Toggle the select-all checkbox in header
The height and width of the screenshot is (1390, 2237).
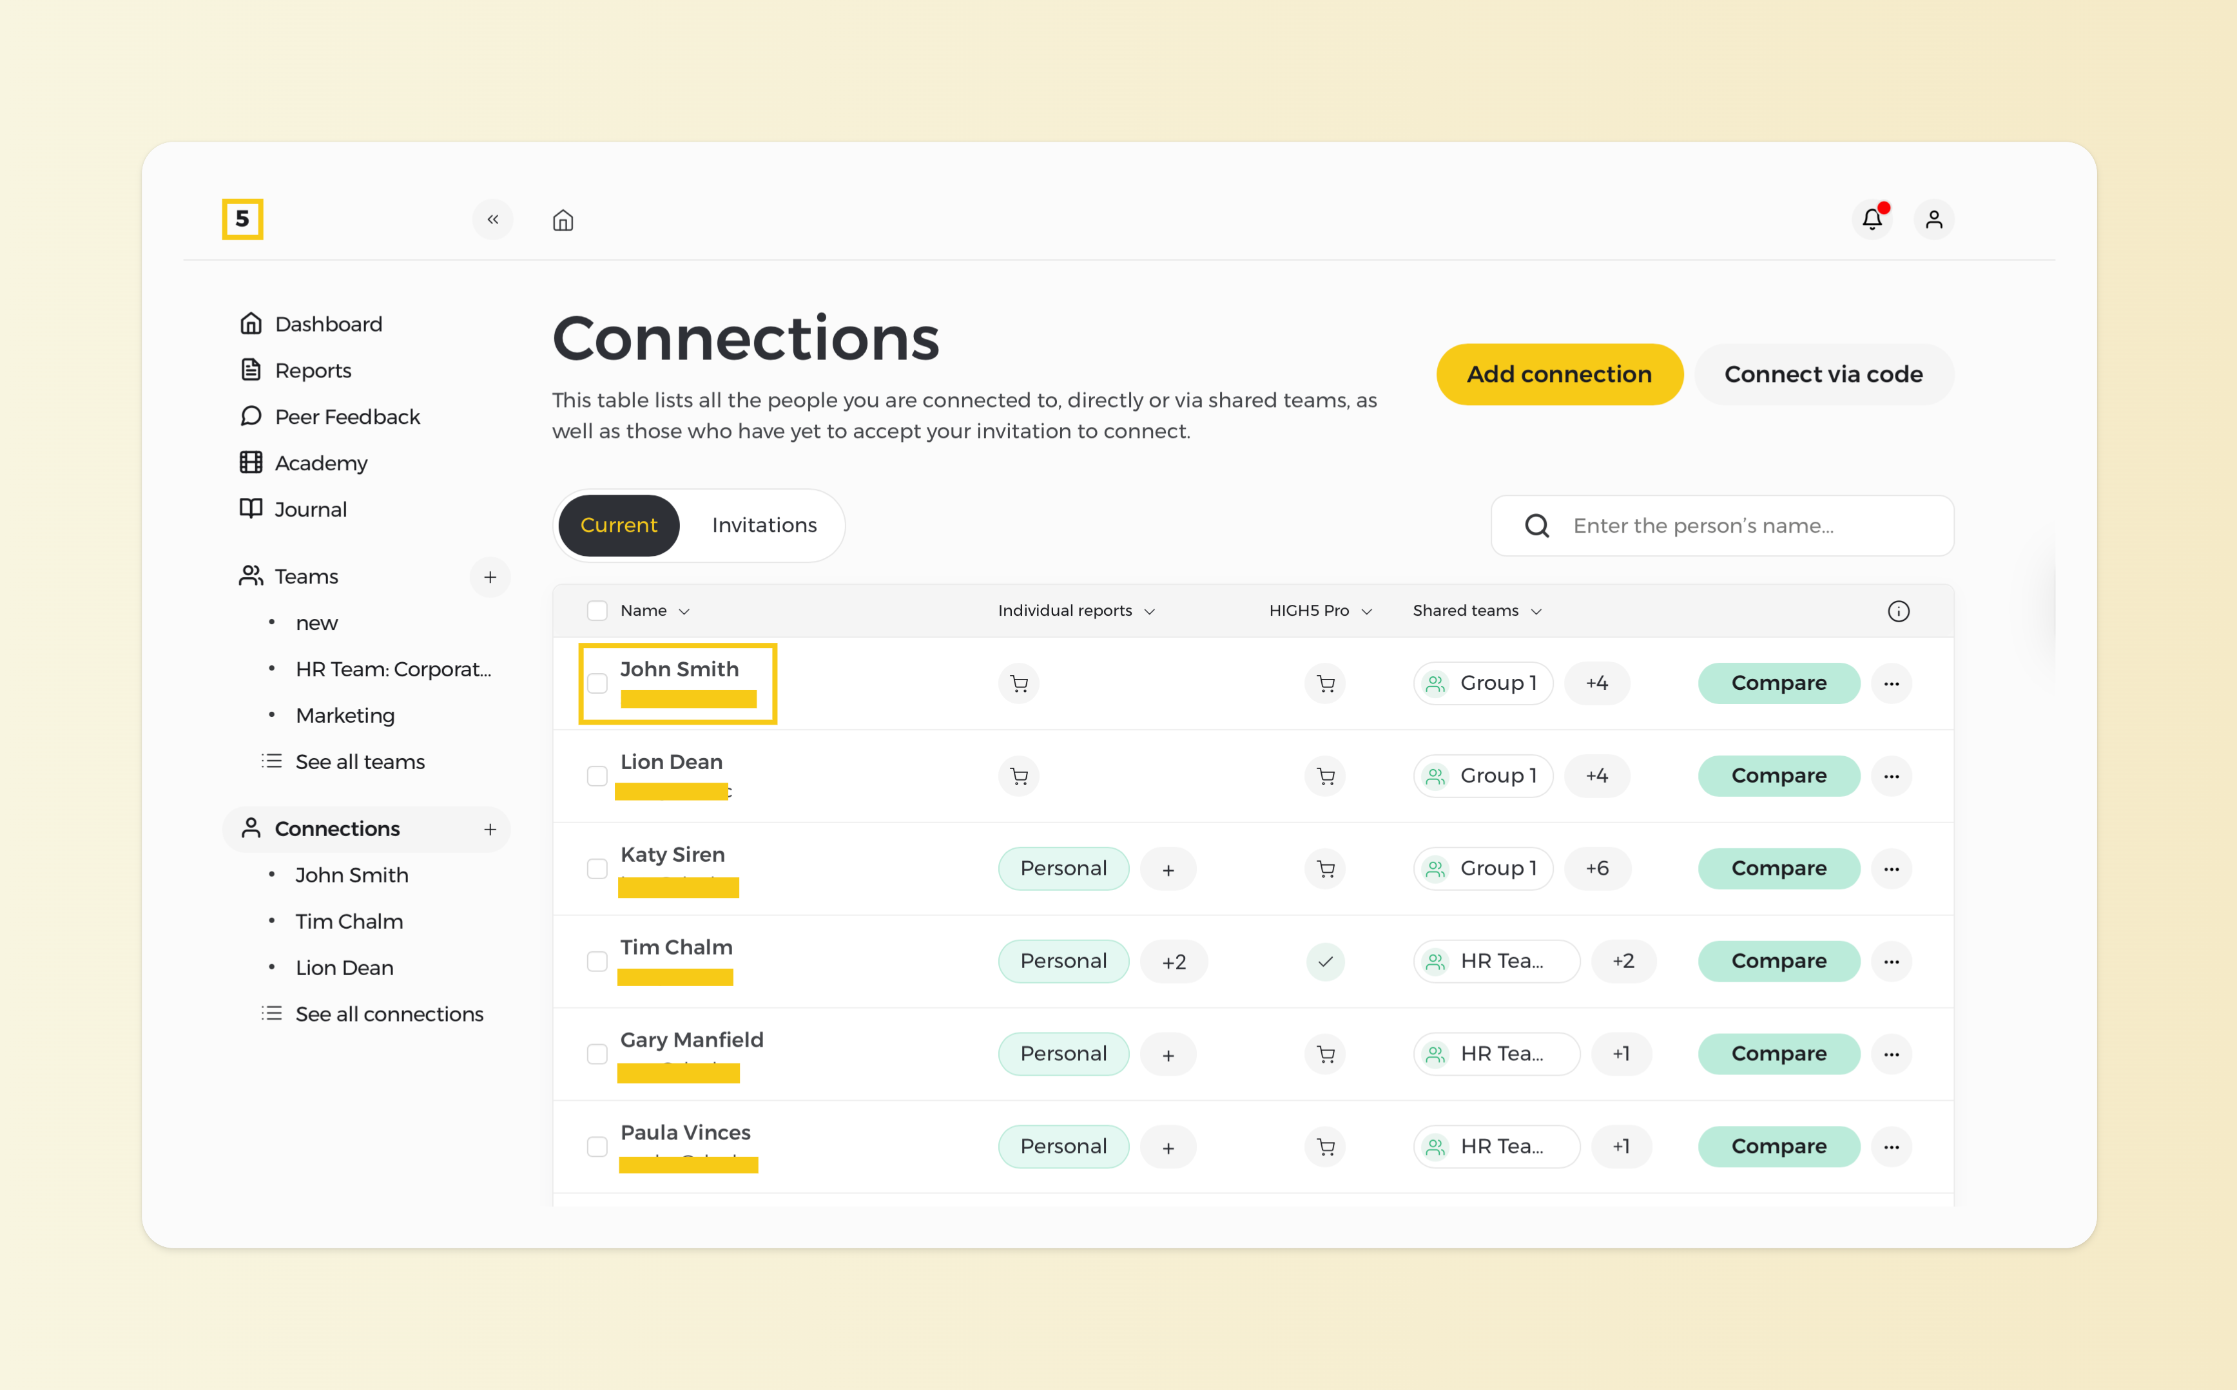pos(598,611)
